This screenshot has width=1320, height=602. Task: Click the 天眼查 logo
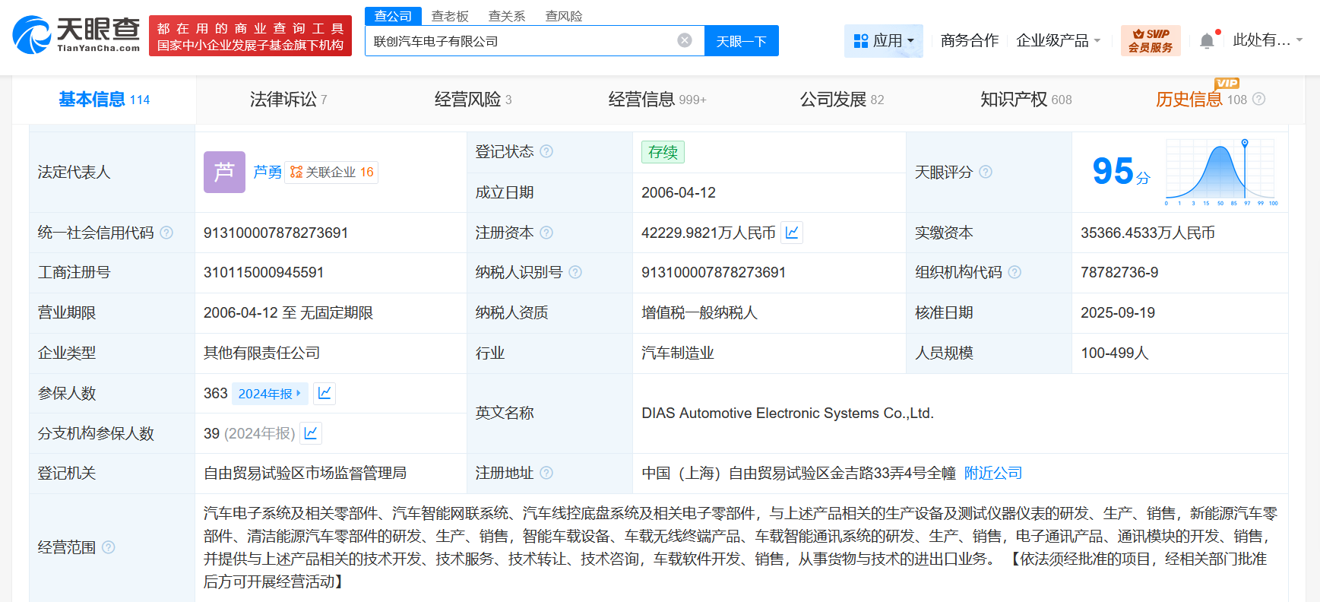tap(76, 35)
